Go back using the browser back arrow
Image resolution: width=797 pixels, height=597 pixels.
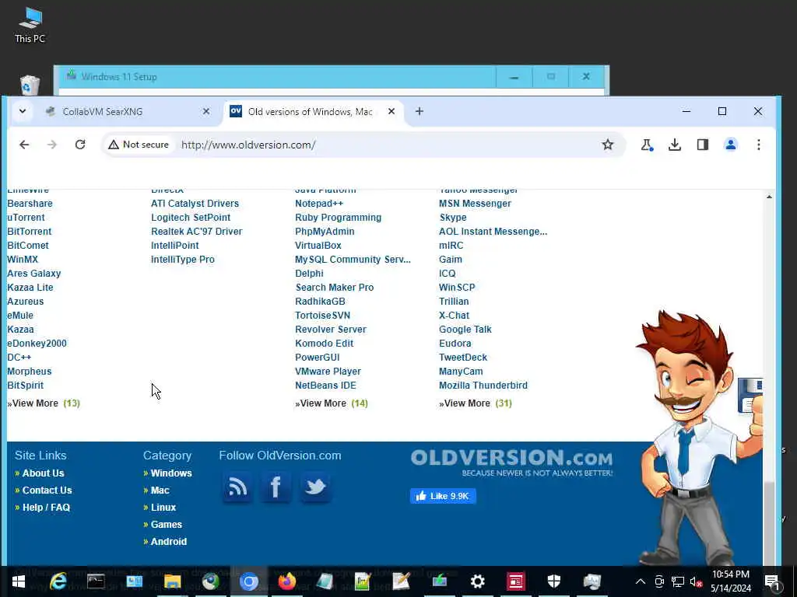tap(24, 145)
